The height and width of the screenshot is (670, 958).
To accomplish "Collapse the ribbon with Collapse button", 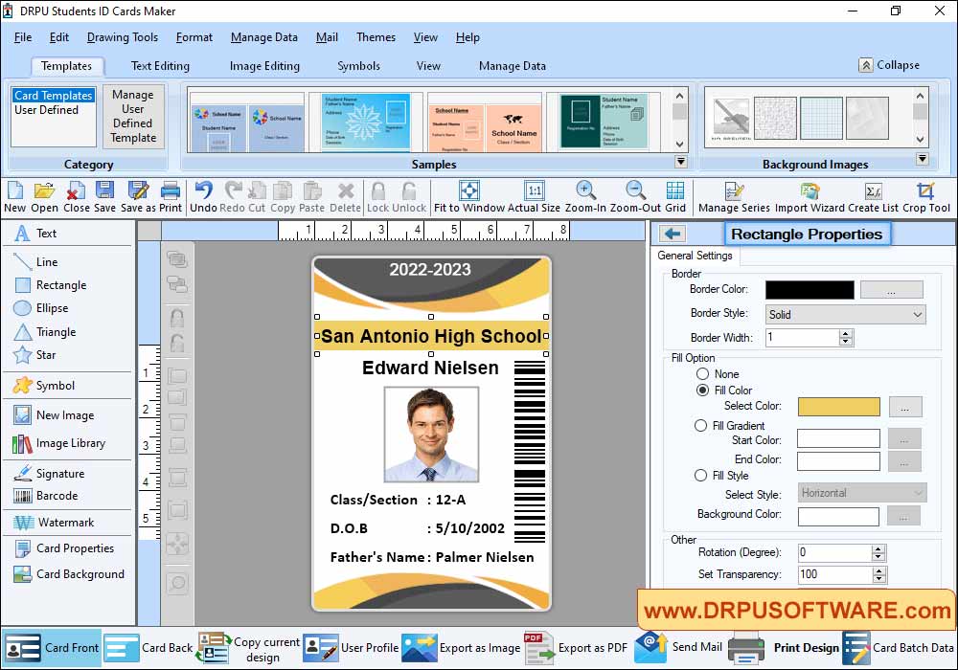I will [889, 65].
